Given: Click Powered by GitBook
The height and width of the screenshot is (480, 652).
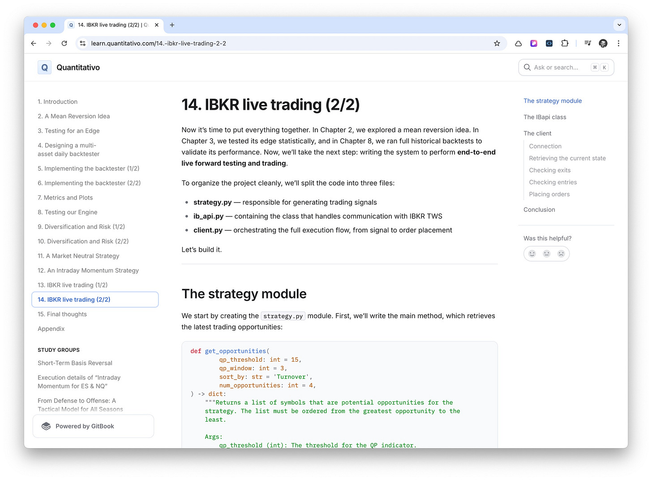Looking at the screenshot, I should [93, 426].
